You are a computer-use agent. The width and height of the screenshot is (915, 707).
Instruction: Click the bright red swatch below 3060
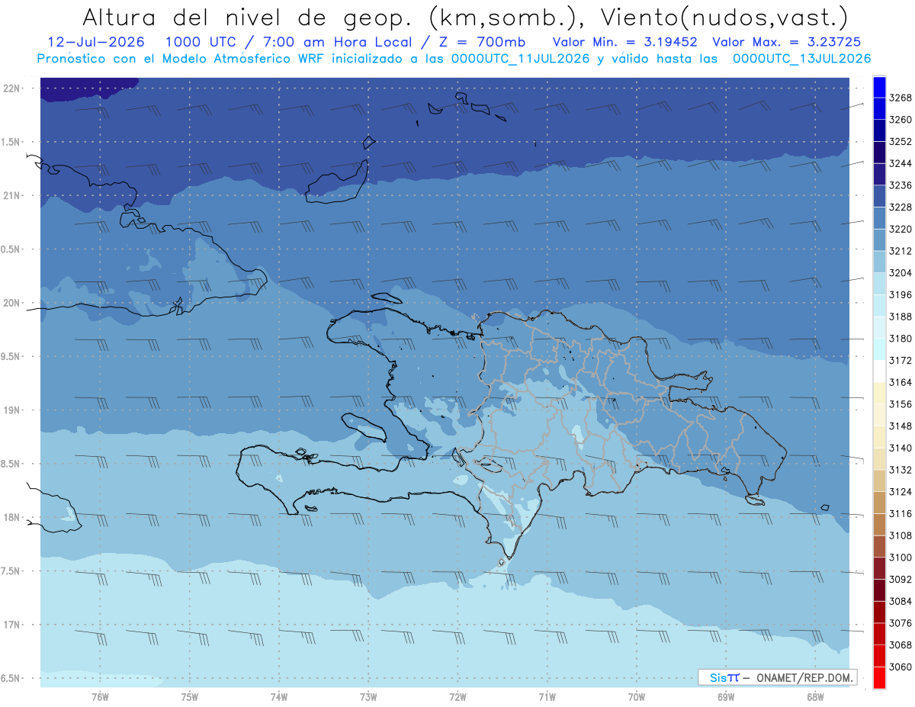point(879,677)
